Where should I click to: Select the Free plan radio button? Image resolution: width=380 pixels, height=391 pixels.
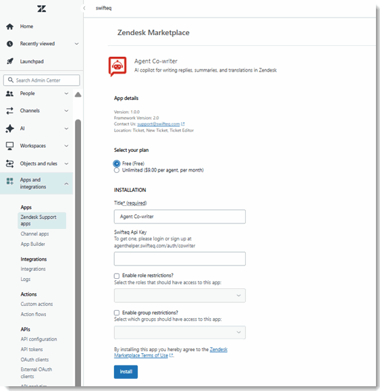pos(116,163)
